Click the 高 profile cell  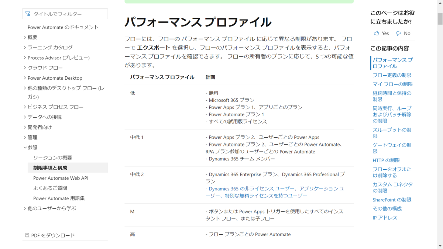[x=133, y=235]
